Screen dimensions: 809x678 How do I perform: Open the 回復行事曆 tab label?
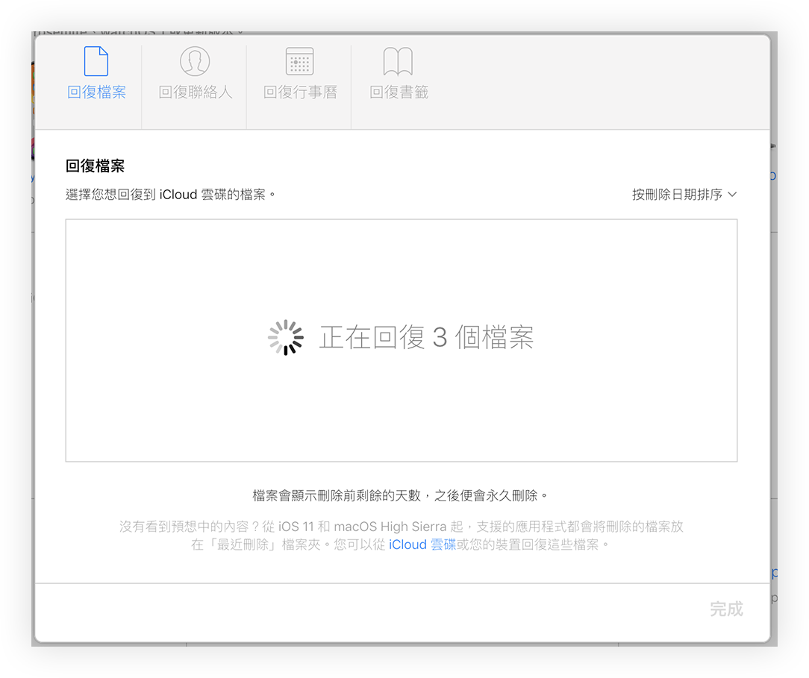click(x=300, y=92)
